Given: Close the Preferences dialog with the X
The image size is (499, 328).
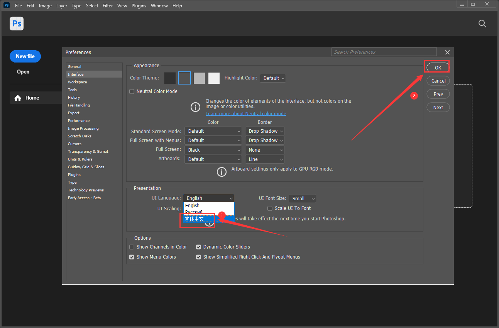Looking at the screenshot, I should click(x=447, y=52).
